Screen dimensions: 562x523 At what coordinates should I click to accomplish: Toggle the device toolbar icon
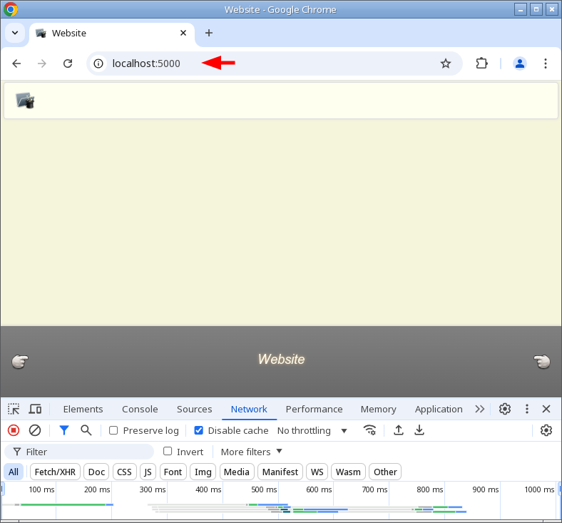coord(35,409)
